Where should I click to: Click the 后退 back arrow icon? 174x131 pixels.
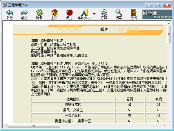click(10, 13)
